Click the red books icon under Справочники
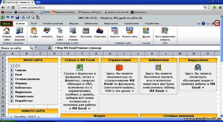223x122 pixels. point(119,67)
